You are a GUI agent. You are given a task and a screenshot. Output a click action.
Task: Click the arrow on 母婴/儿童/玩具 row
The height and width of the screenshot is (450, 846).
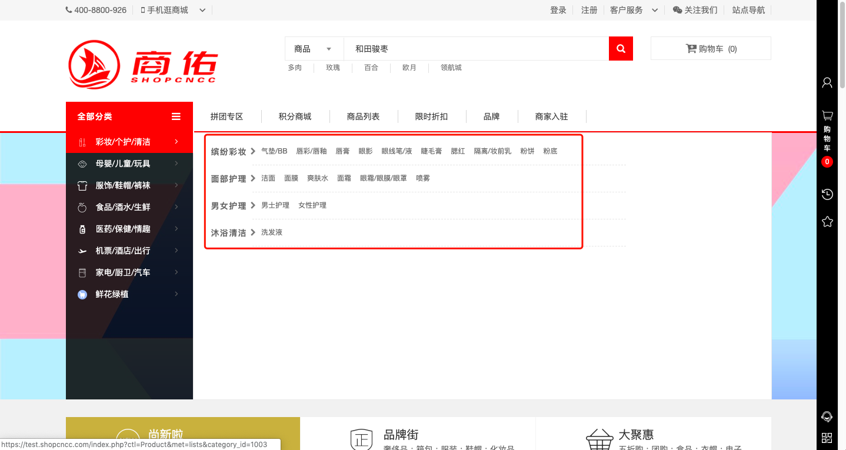[x=176, y=164]
